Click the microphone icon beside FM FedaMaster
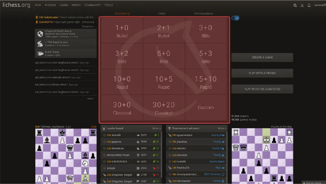This screenshot has width=326, height=184. (x=37, y=17)
